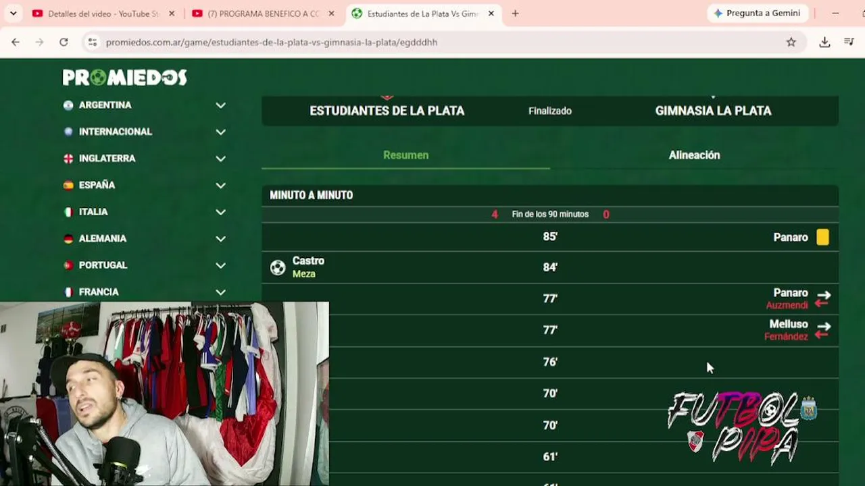
Task: Click Panaro's yellow card icon at 85'
Action: [x=822, y=237]
